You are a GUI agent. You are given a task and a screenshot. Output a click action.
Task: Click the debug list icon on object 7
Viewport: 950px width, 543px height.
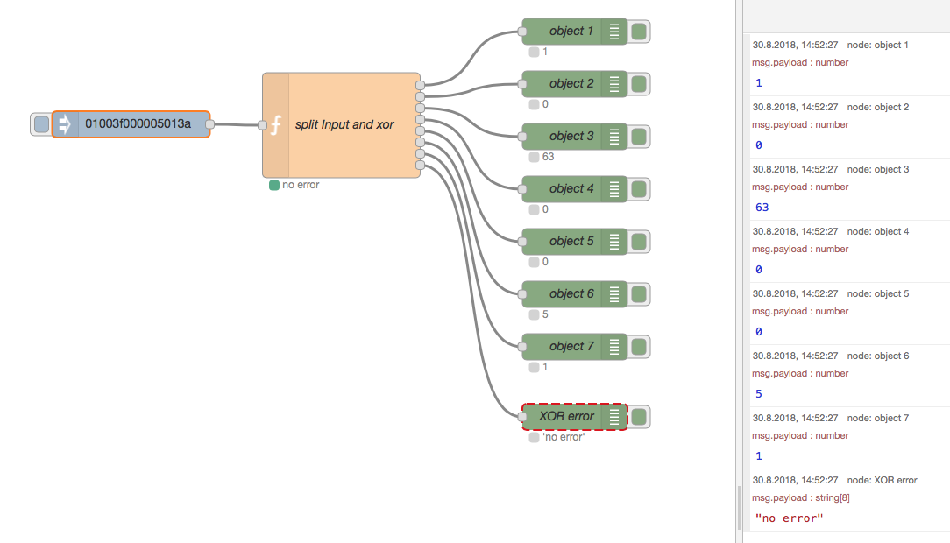pyautogui.click(x=614, y=347)
